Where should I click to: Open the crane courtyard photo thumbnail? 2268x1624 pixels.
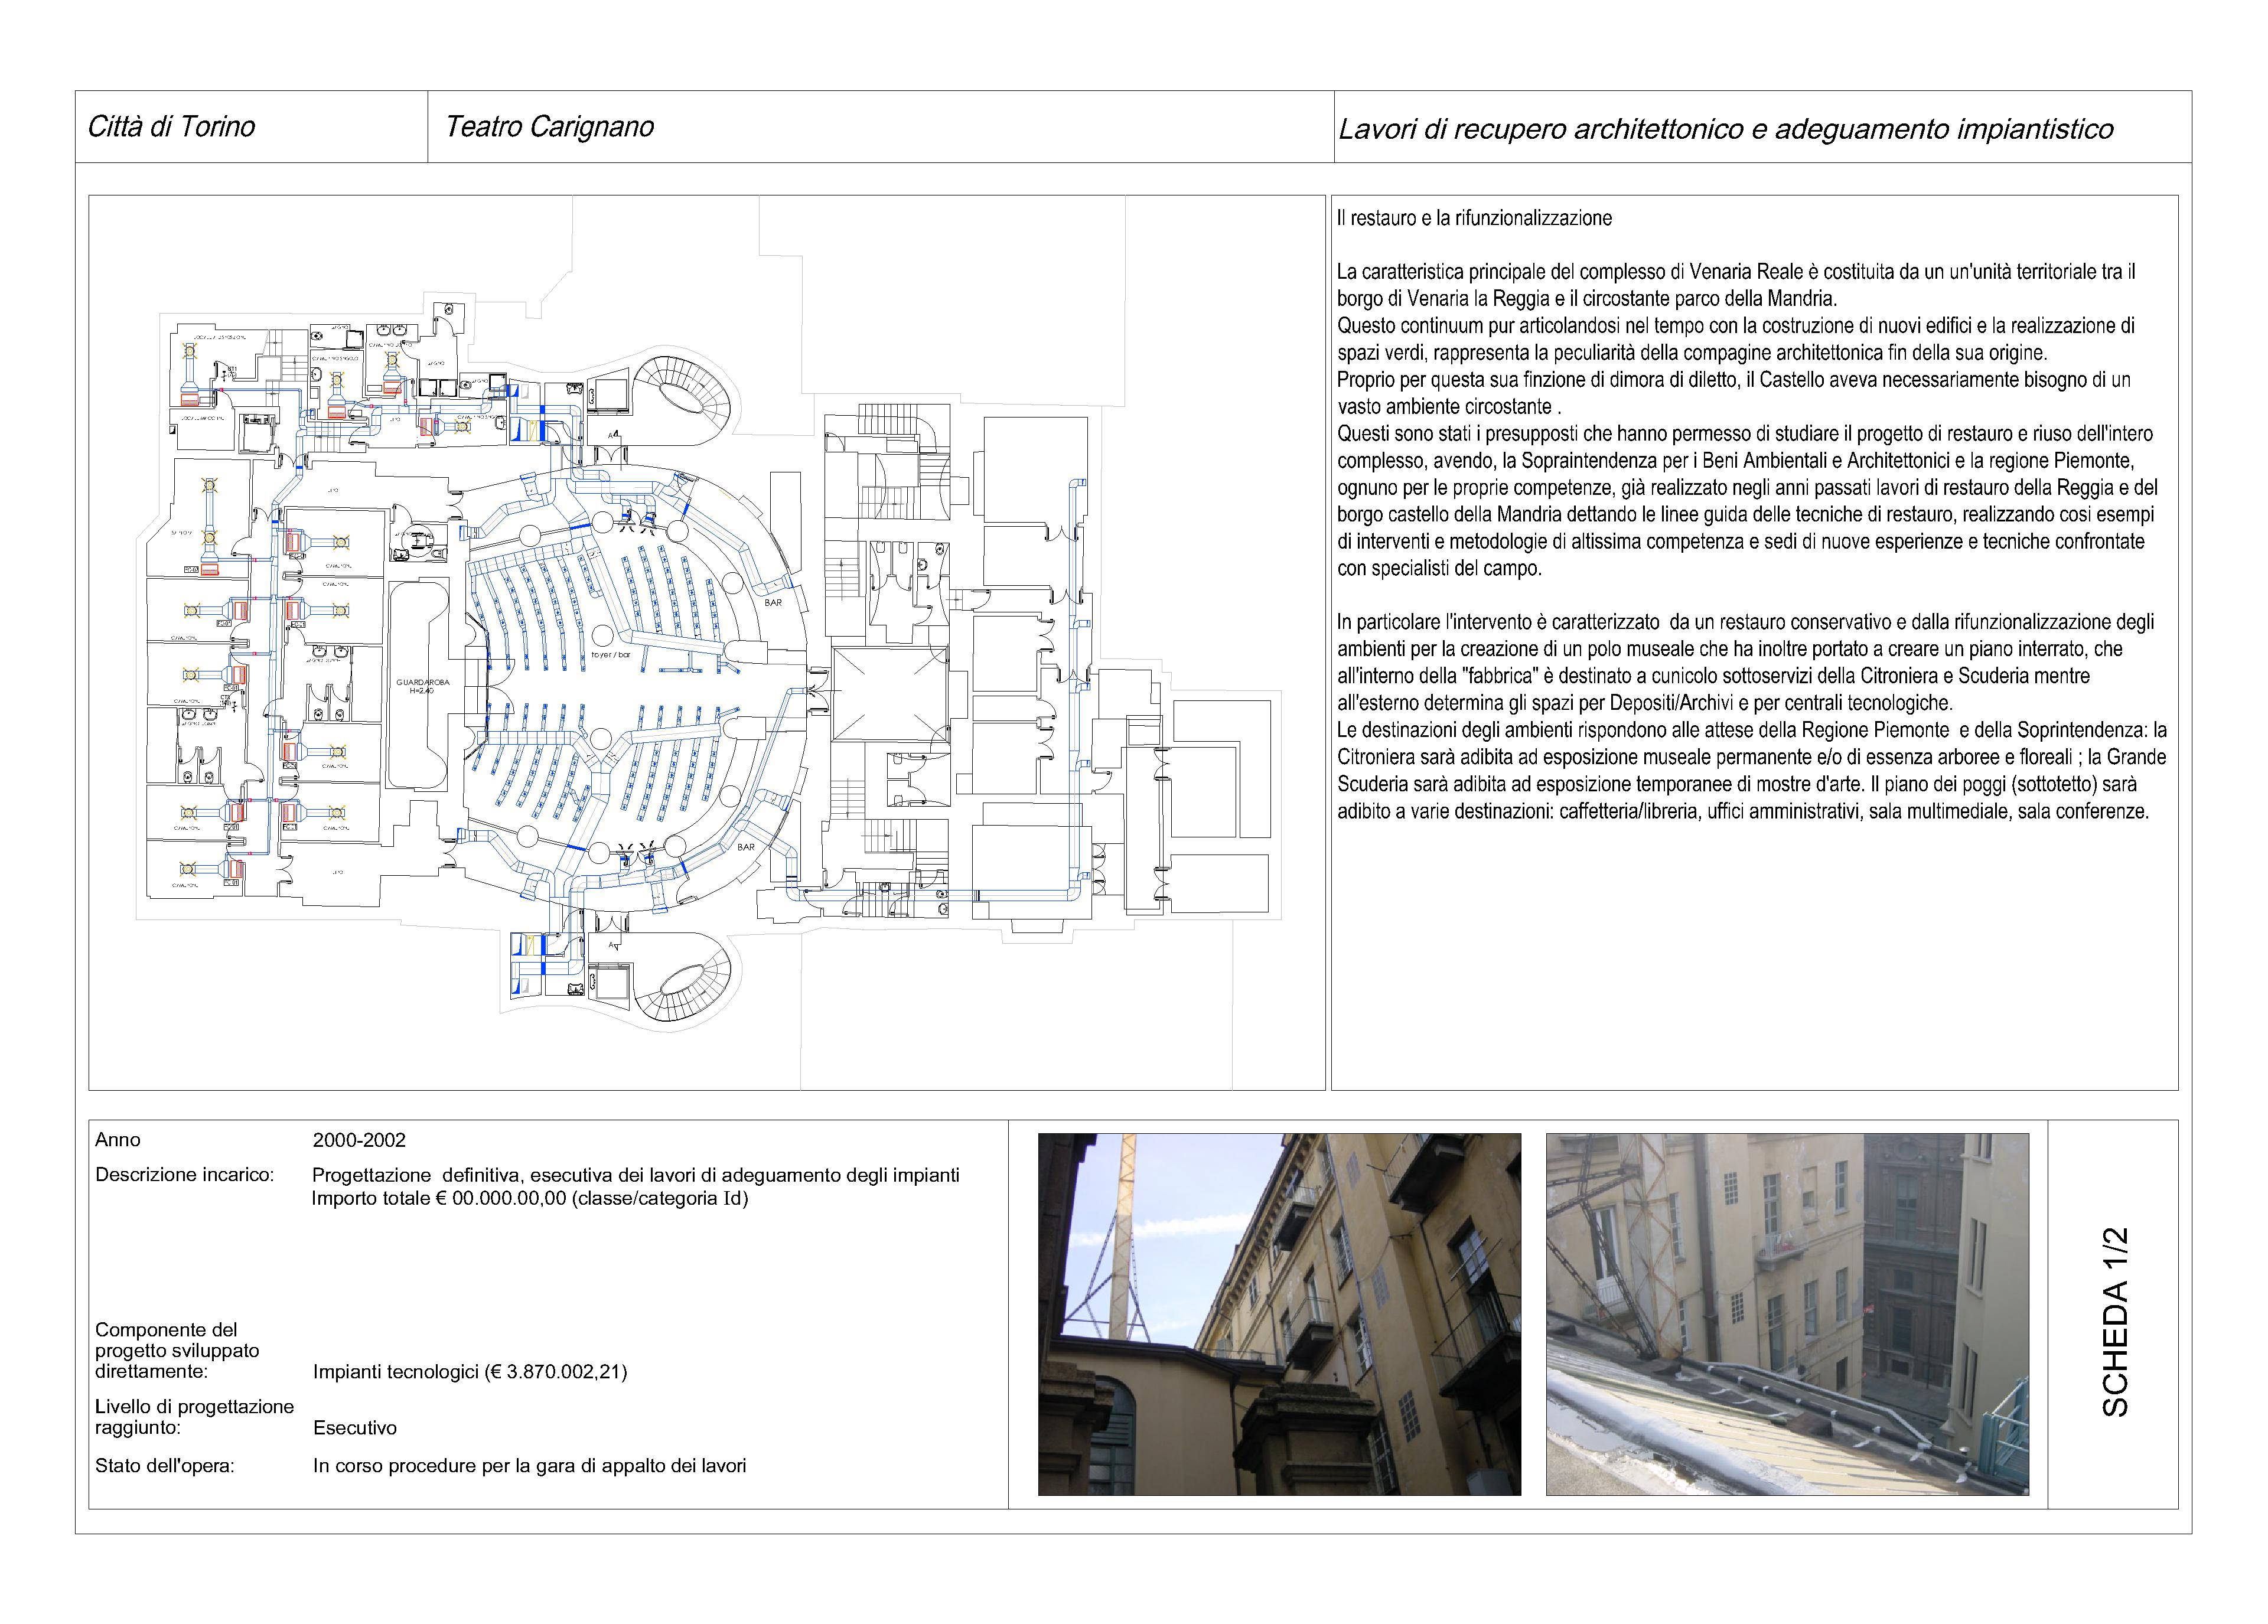[x=1279, y=1314]
